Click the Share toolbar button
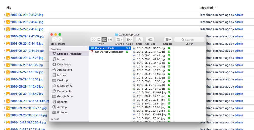Screen dimensions: 254x130 coord(139,39)
